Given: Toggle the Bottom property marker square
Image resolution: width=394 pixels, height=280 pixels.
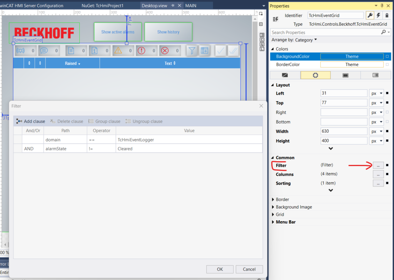Looking at the screenshot, I should click(x=387, y=122).
